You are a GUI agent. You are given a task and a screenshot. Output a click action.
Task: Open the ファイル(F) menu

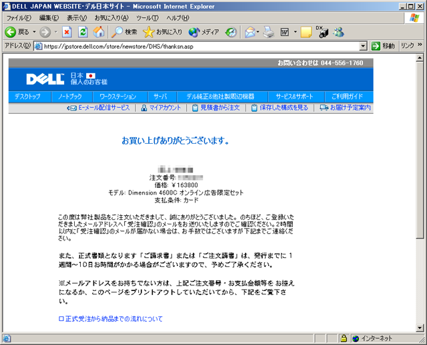click(x=19, y=18)
